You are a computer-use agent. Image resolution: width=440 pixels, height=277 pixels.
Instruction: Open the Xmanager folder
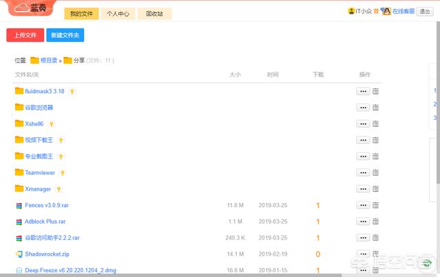tap(38, 189)
